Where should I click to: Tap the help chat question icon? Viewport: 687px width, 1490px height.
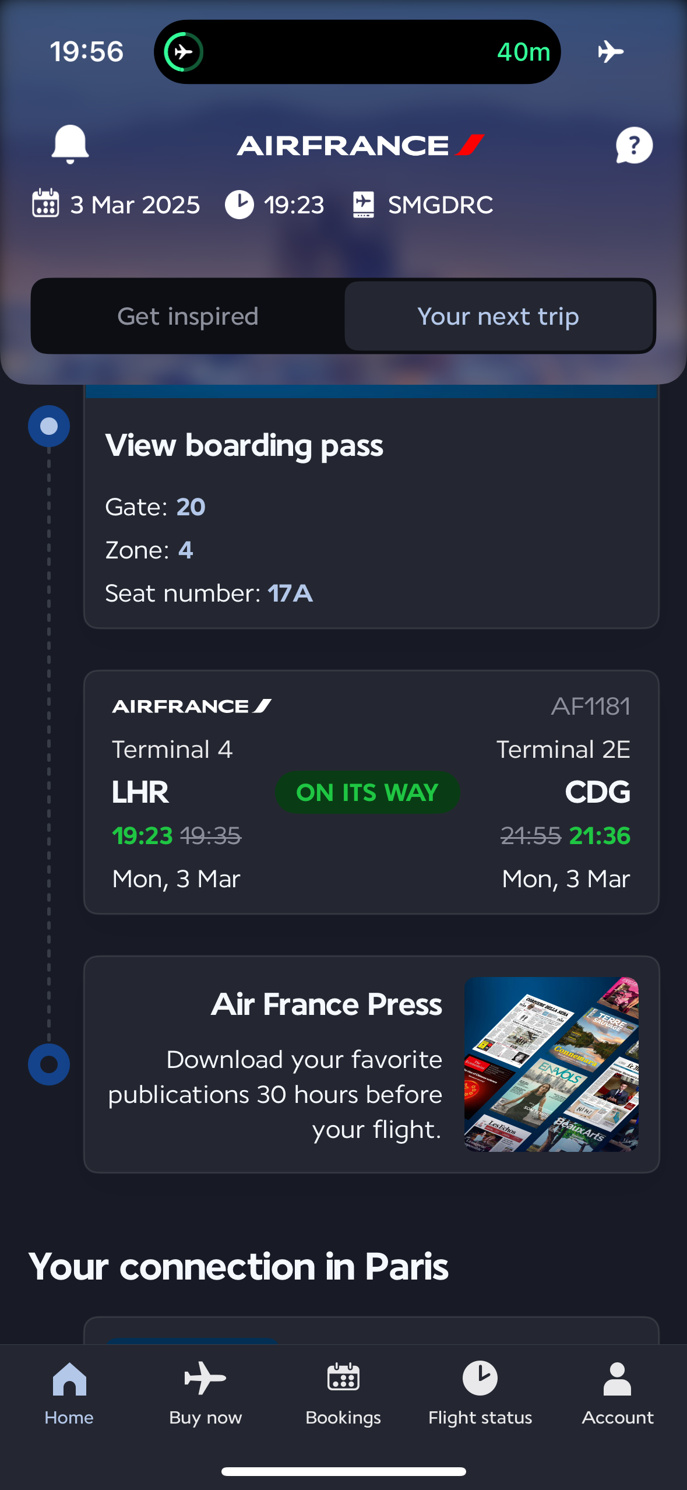pyautogui.click(x=634, y=145)
